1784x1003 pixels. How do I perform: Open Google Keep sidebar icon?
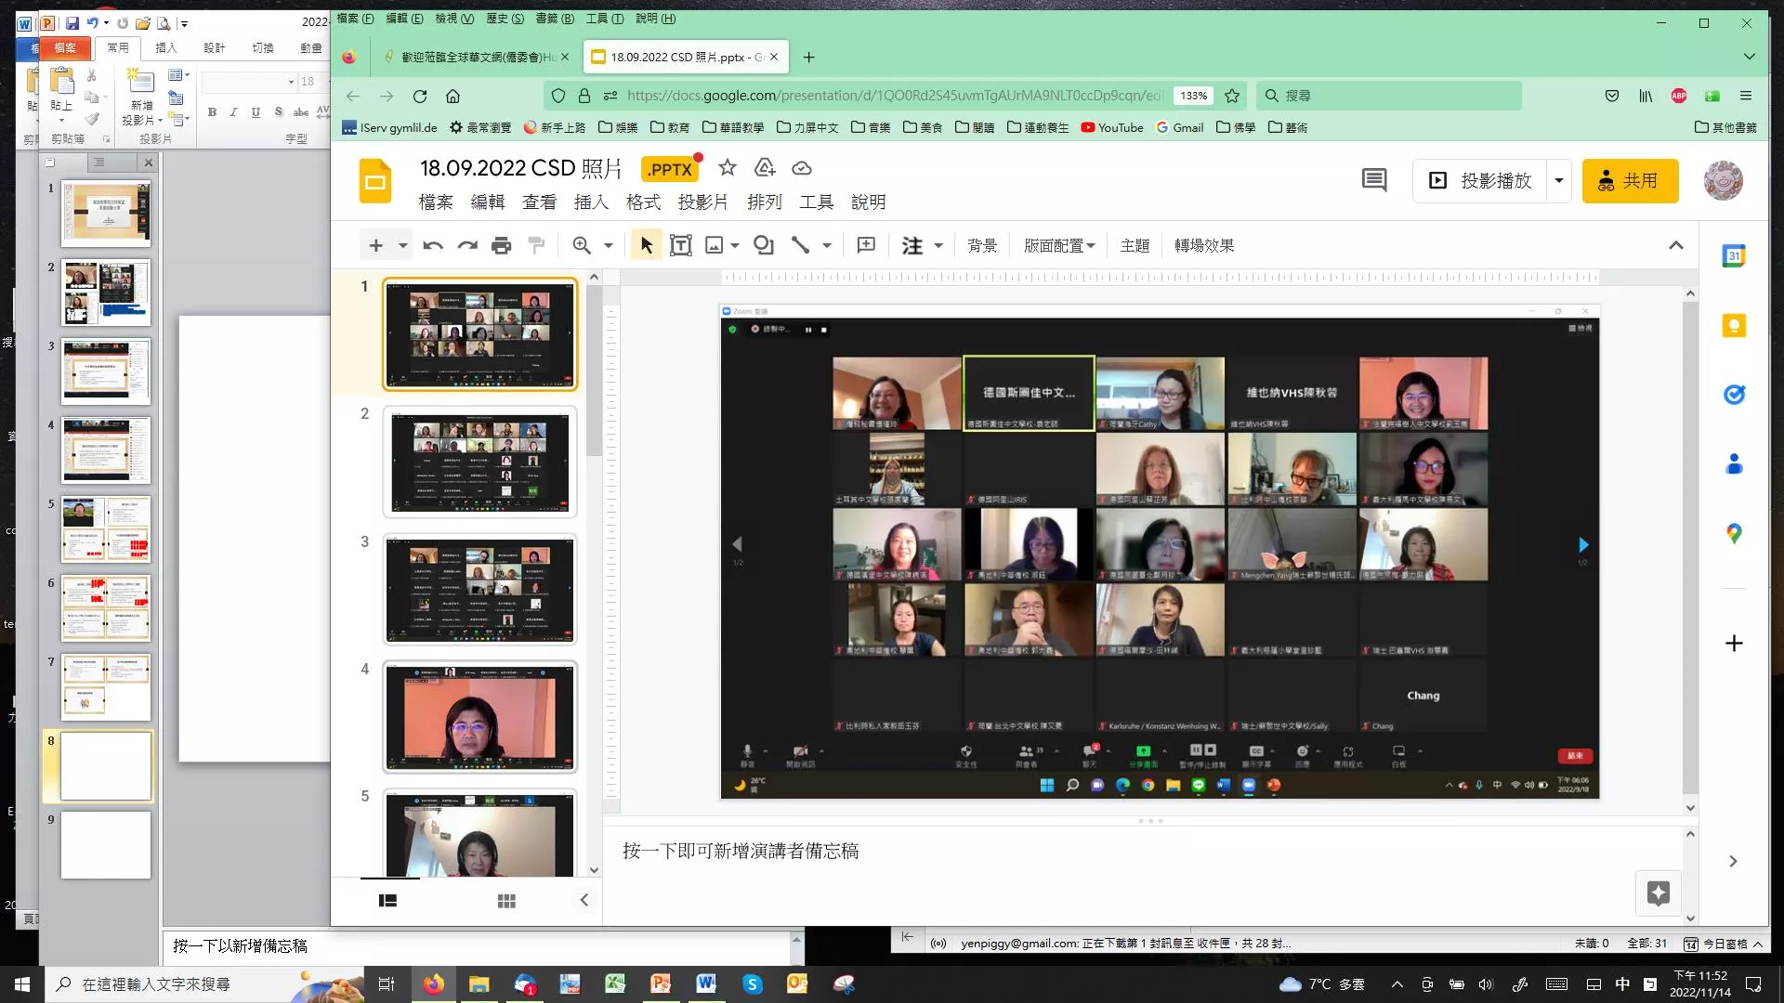click(x=1734, y=326)
